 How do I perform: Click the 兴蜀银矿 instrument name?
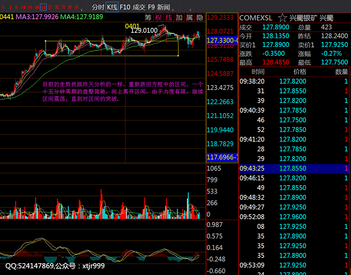[x=303, y=18]
